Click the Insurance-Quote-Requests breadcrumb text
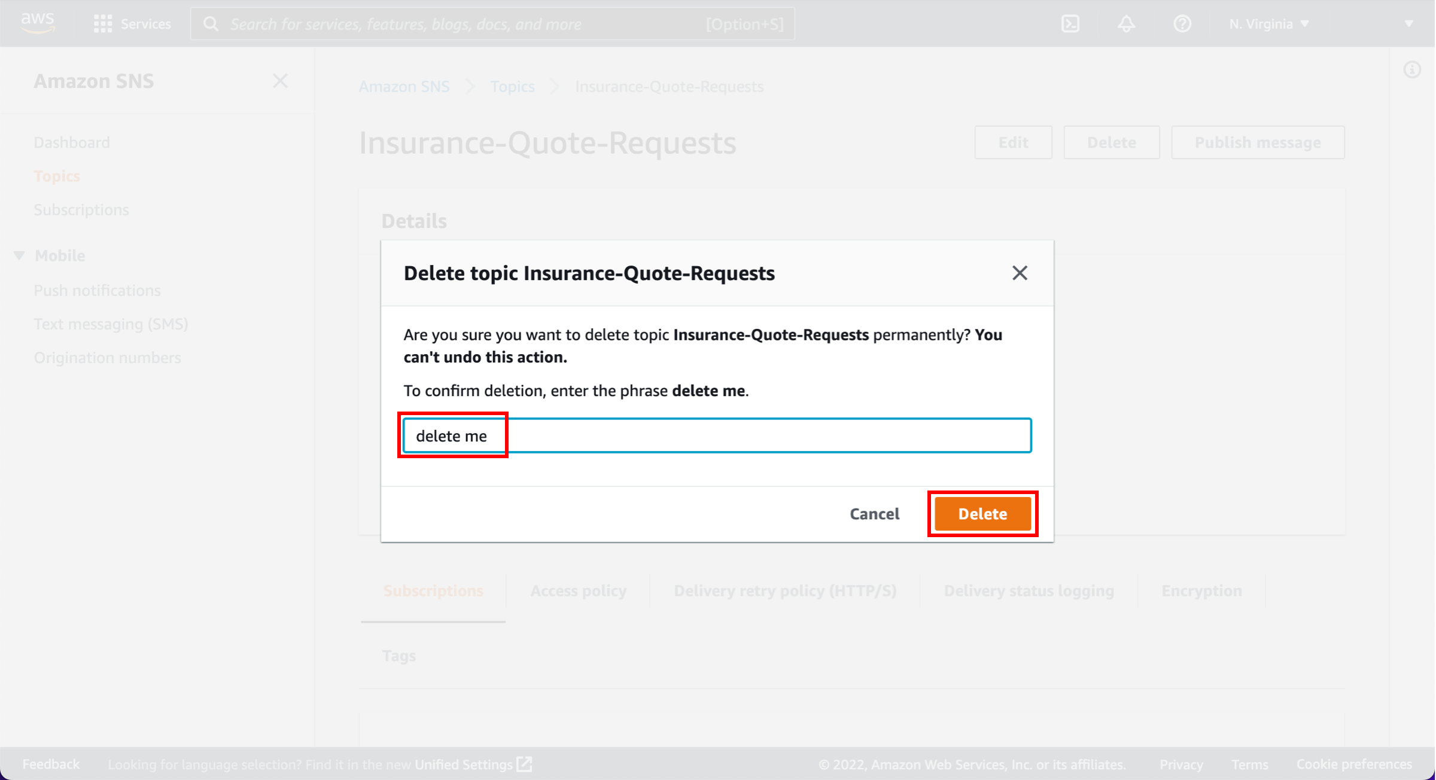 coord(670,87)
